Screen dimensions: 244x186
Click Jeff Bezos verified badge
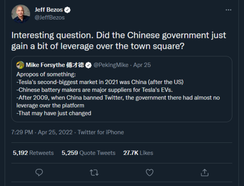tap(67, 10)
